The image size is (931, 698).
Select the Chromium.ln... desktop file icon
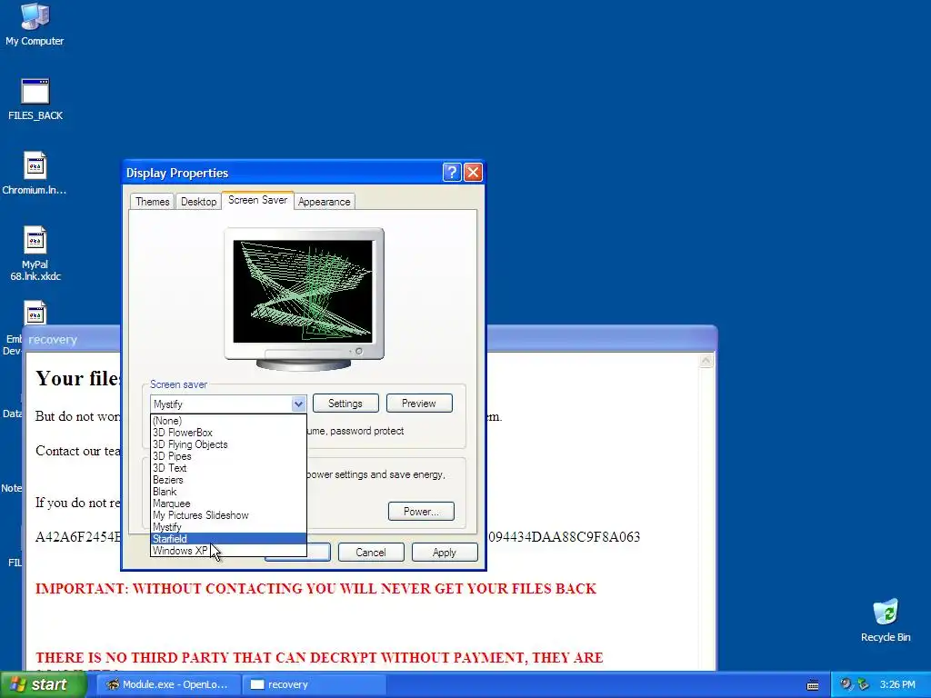pos(35,174)
